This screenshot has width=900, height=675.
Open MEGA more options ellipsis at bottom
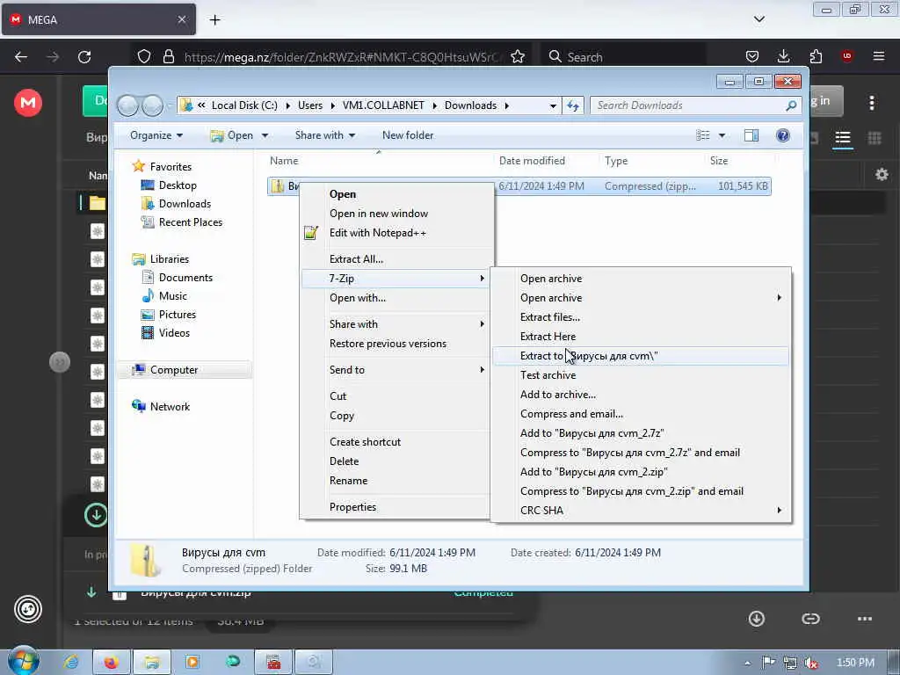[865, 619]
